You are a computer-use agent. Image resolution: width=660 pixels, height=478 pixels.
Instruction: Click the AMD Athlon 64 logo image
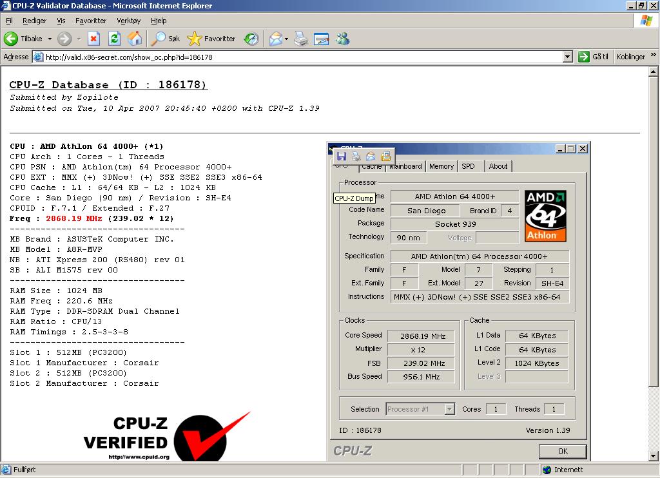click(545, 216)
